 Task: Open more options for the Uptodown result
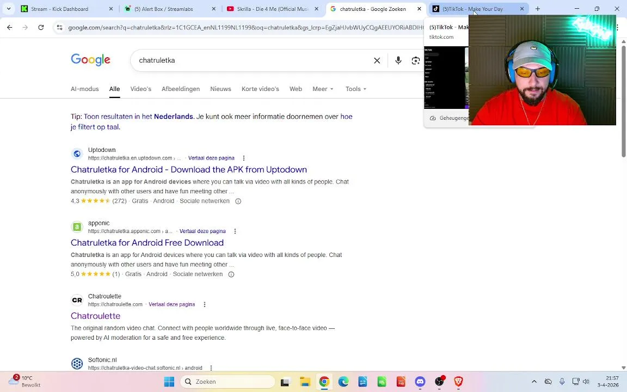(x=243, y=158)
